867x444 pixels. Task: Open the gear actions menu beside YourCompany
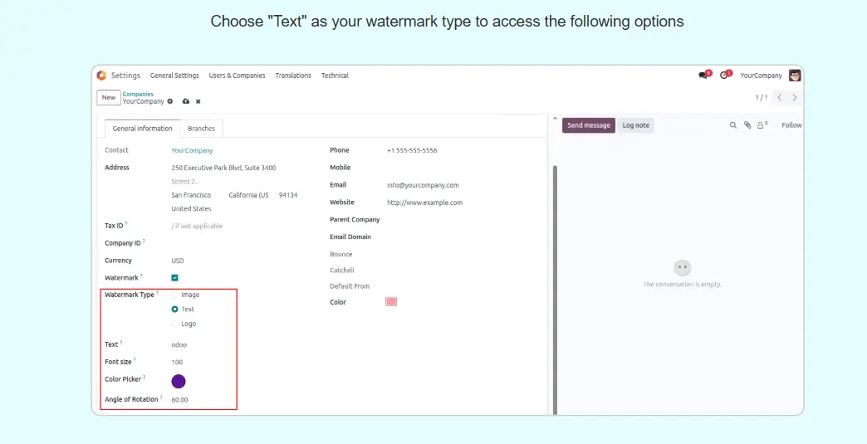click(170, 101)
